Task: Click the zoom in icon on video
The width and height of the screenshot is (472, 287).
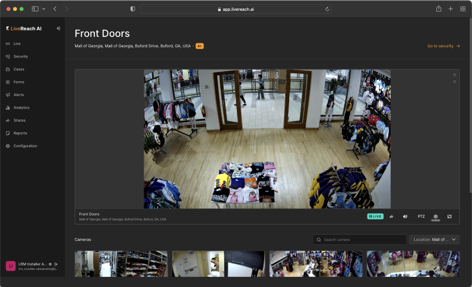Action: pyautogui.click(x=454, y=75)
